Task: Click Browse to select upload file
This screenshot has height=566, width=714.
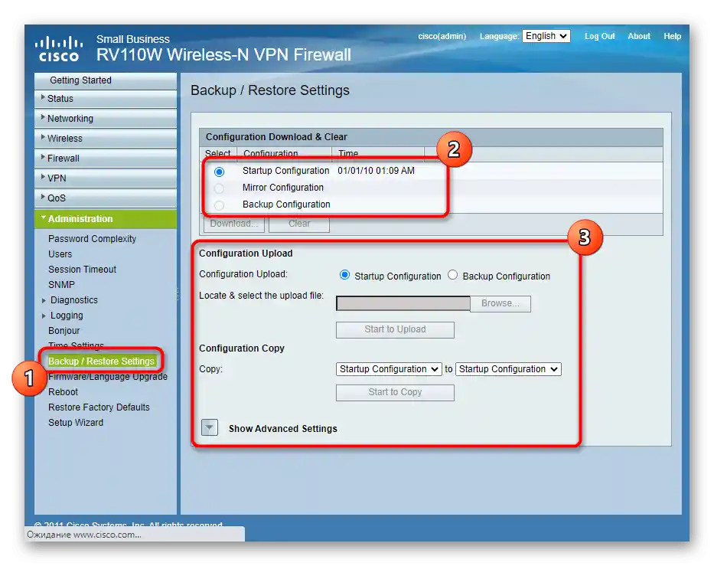Action: (x=500, y=303)
